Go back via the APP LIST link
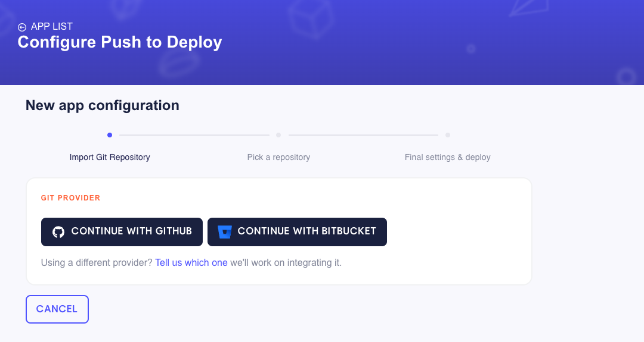The height and width of the screenshot is (342, 644). [52, 27]
